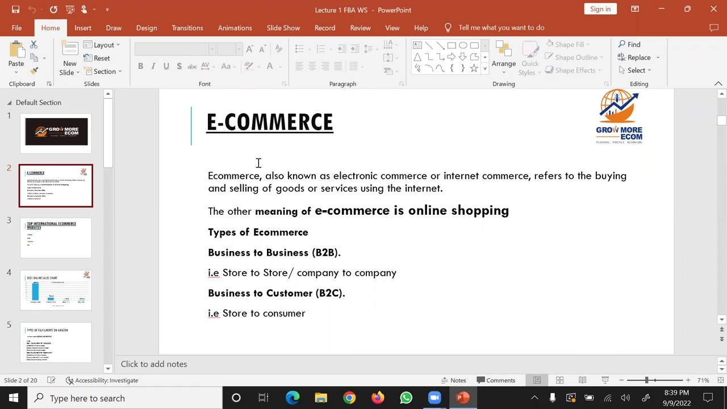The width and height of the screenshot is (727, 409).
Task: Open the Select dropdown in Editing group
Action: point(635,70)
